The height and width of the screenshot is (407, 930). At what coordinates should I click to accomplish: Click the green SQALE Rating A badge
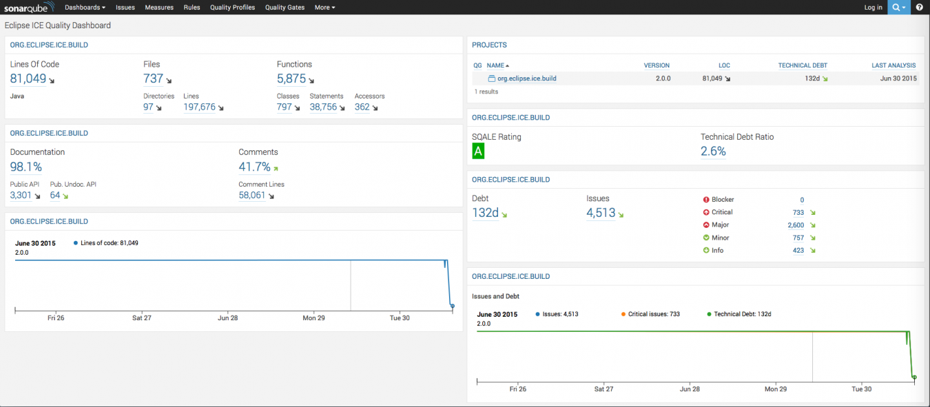tap(478, 152)
